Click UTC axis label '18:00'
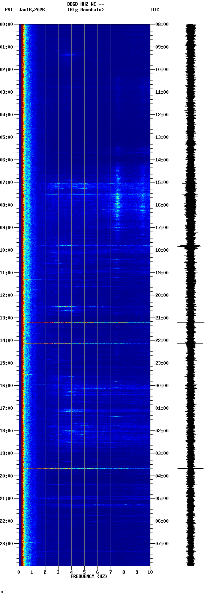207x596 pixels. coord(162,250)
